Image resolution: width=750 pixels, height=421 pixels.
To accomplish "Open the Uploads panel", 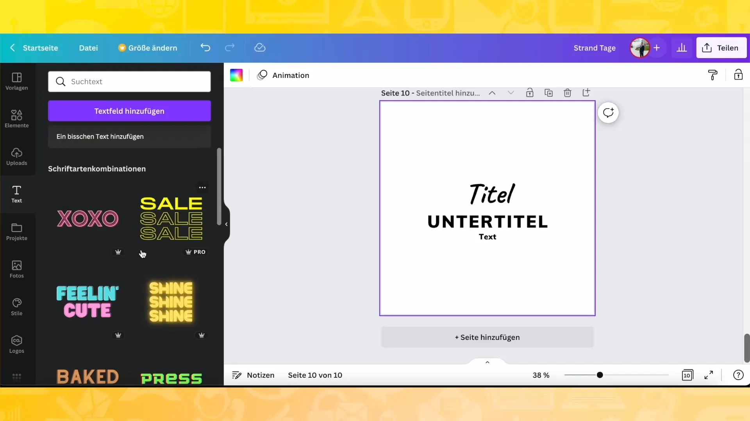I will click(x=16, y=156).
